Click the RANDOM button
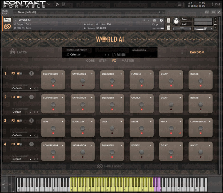223x193 pixels. coord(197,52)
